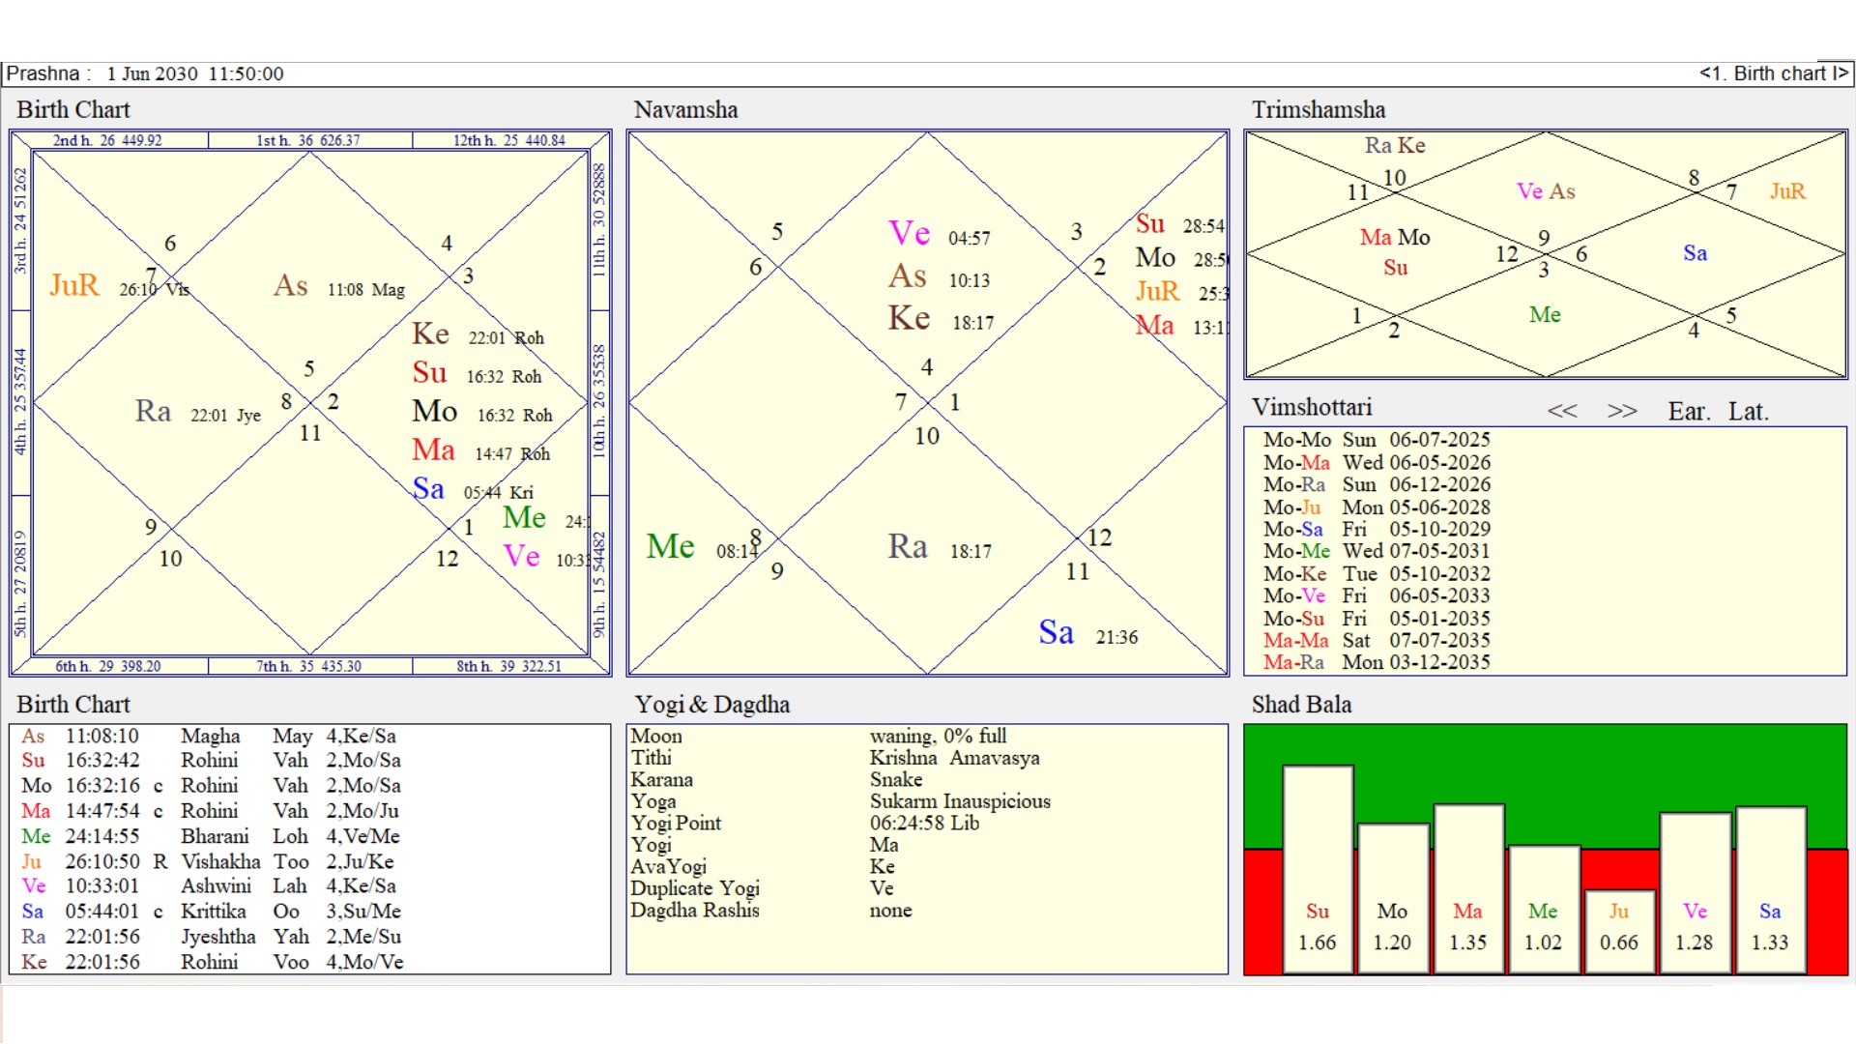Screen dimensions: 1856x1044
Task: Click 'Ra Ke' in Trimshamsha chart
Action: [x=1395, y=146]
